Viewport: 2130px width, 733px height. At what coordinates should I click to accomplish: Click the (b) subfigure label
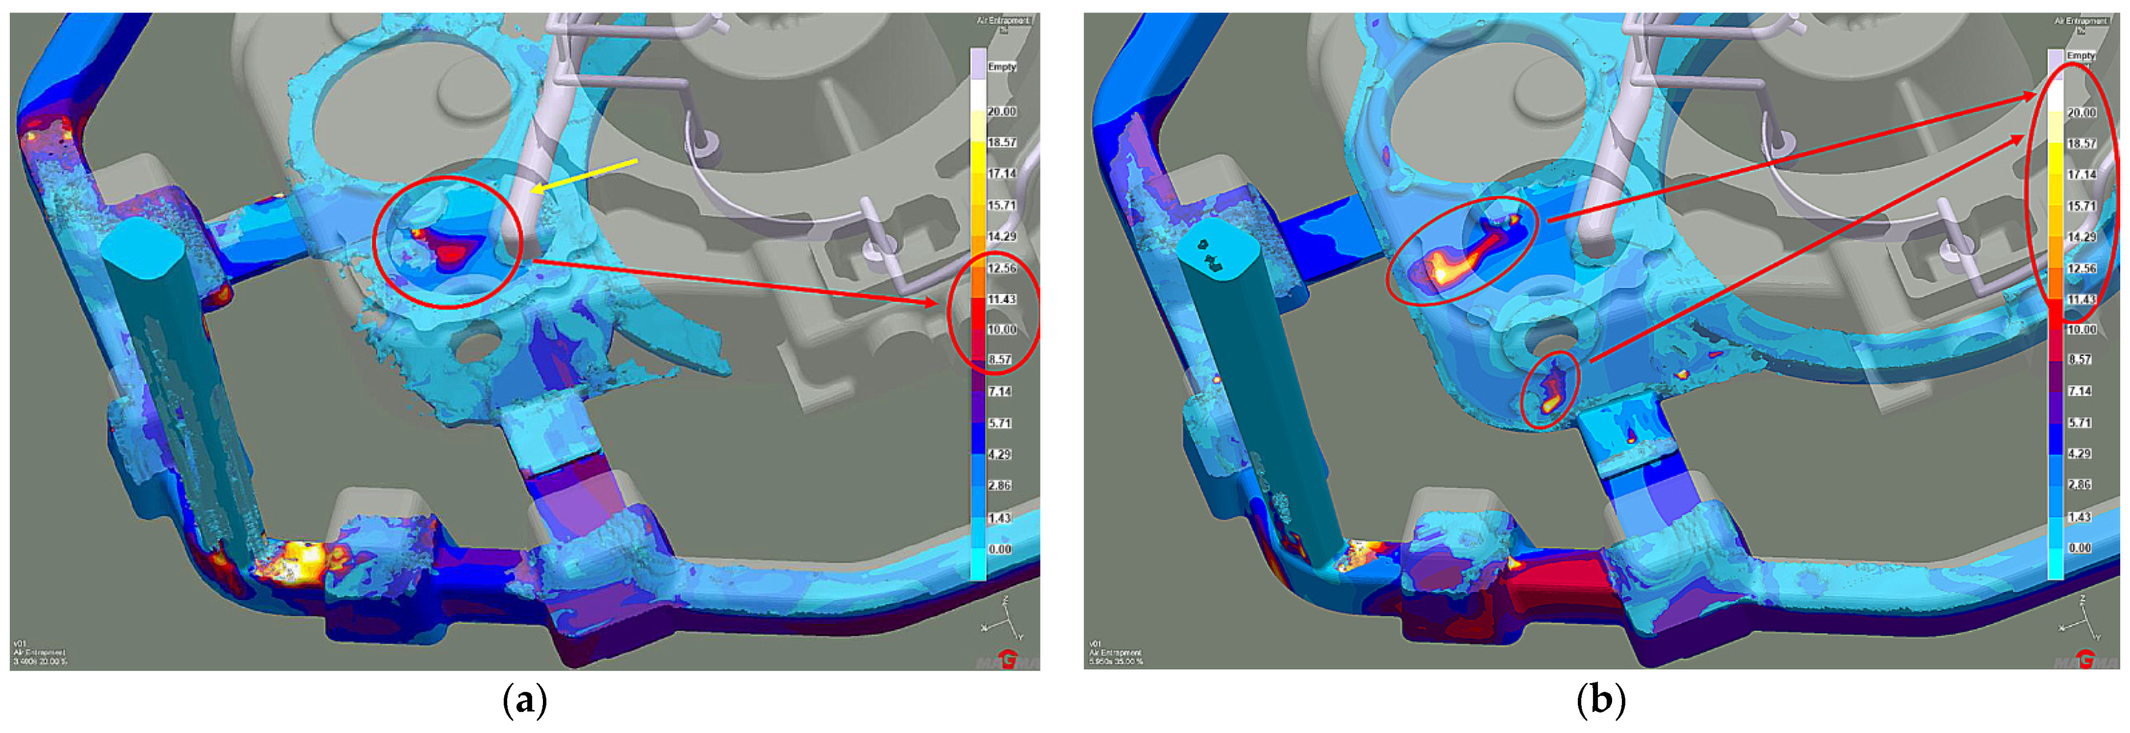pyautogui.click(x=1601, y=701)
